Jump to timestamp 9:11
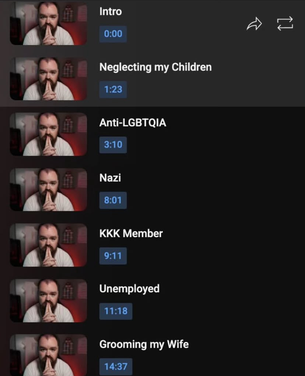305x376 pixels. pyautogui.click(x=113, y=256)
